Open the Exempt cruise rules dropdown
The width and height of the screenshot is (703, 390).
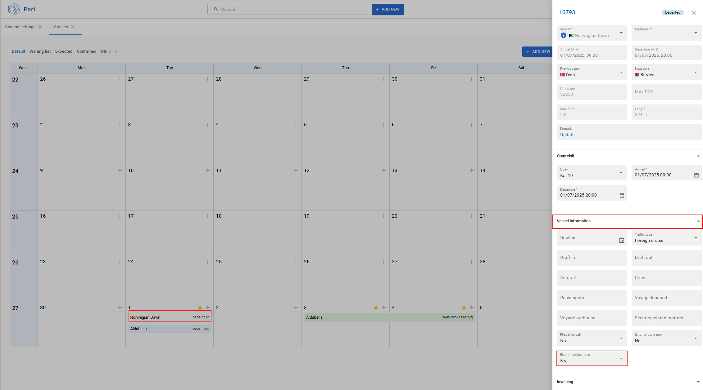592,358
